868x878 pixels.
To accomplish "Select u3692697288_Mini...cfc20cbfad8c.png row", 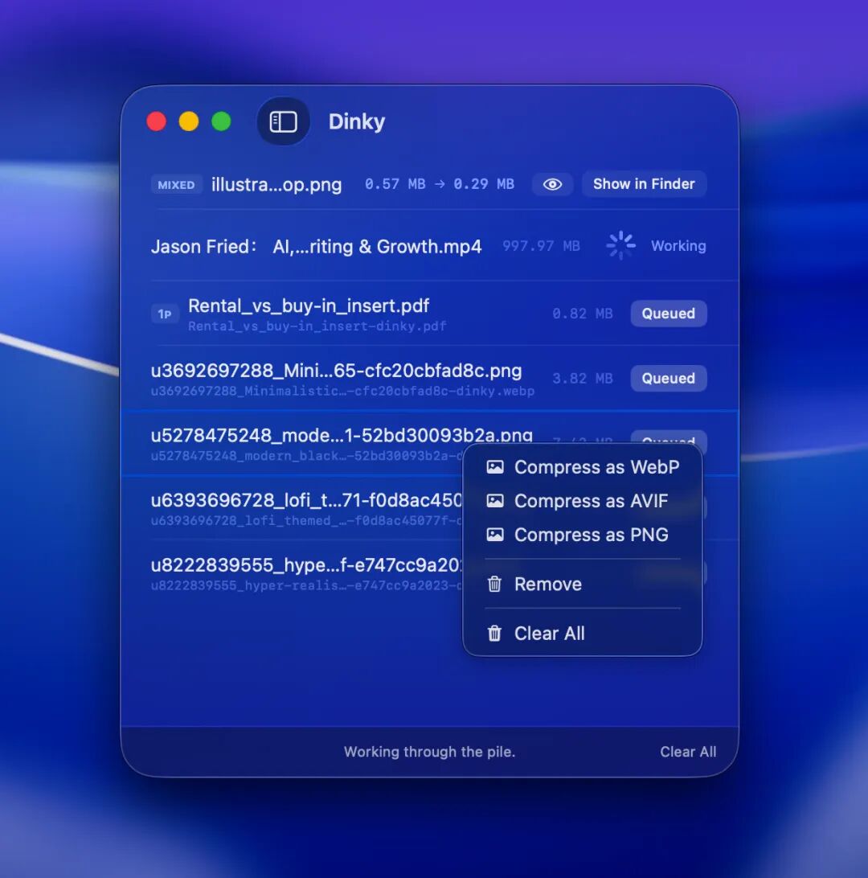I will click(429, 378).
